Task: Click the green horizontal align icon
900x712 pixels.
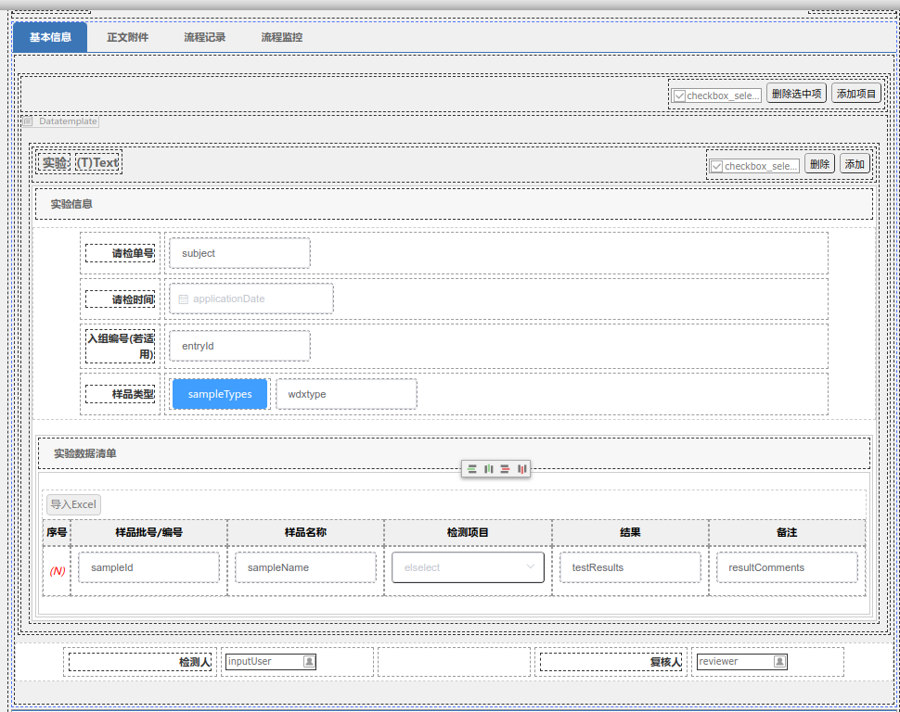Action: point(472,469)
